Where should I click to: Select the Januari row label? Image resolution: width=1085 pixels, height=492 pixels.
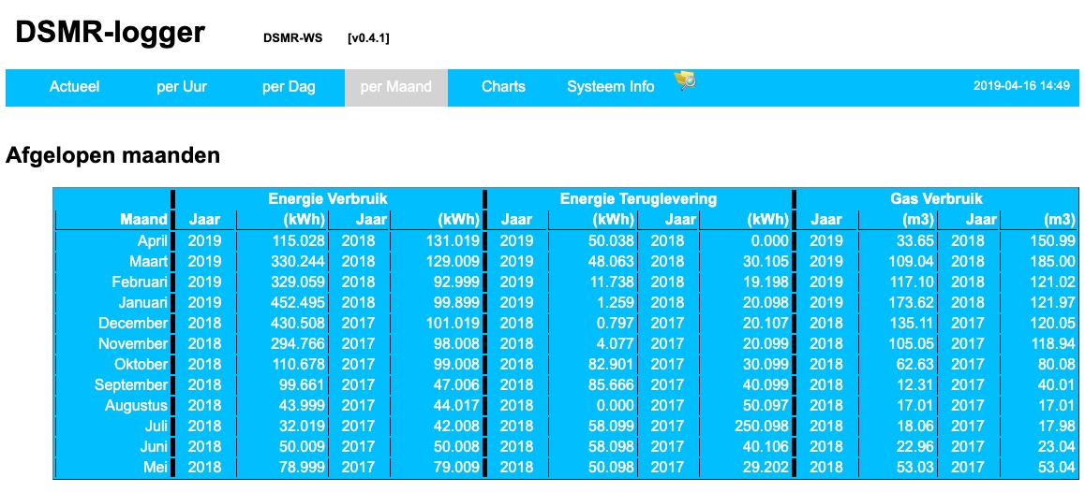(142, 302)
